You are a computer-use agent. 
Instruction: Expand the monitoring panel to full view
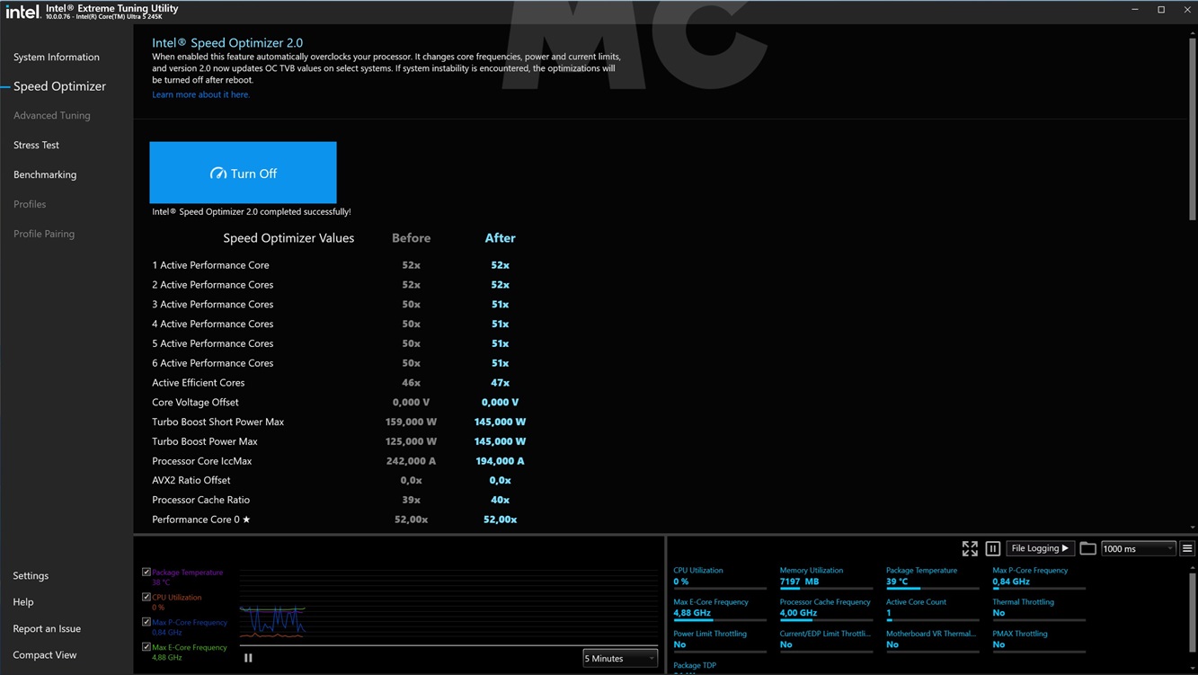point(970,548)
